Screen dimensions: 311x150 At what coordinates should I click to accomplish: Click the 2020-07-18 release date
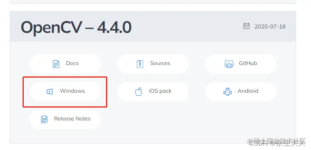(270, 27)
